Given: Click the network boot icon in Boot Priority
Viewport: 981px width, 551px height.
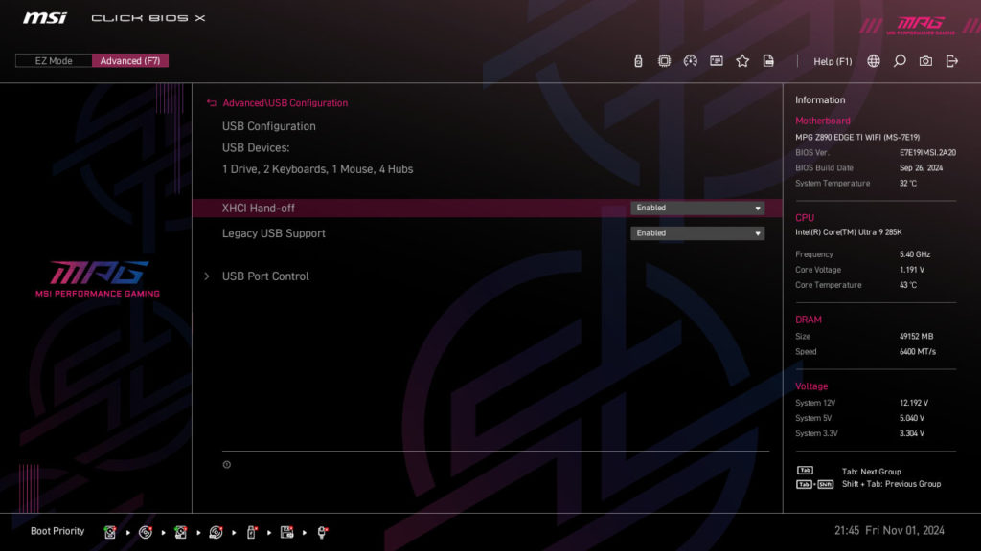Looking at the screenshot, I should click(x=322, y=532).
